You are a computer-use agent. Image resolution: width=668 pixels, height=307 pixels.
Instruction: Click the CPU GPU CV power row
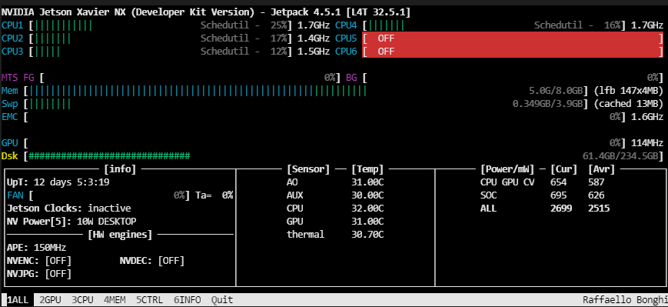click(x=543, y=182)
